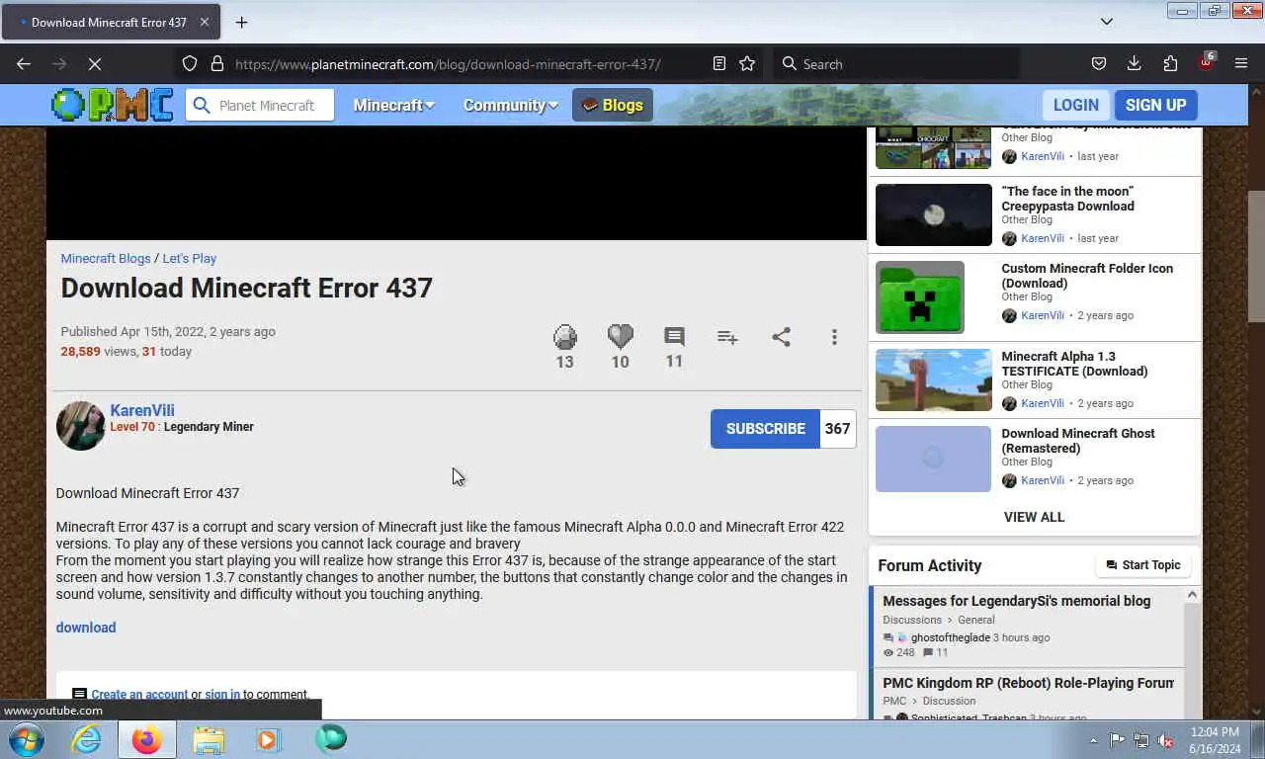Click the sign in link to comment
Screen dimensions: 1265x759
222,694
